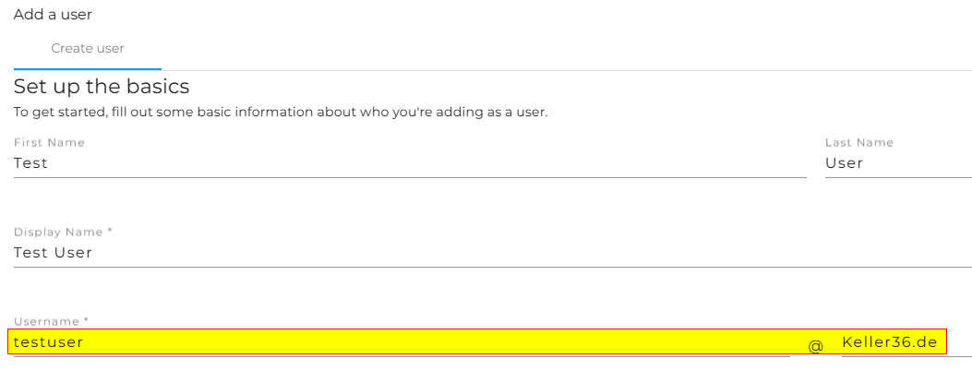Click the First Name input field
The width and height of the screenshot is (972, 371).
(410, 163)
